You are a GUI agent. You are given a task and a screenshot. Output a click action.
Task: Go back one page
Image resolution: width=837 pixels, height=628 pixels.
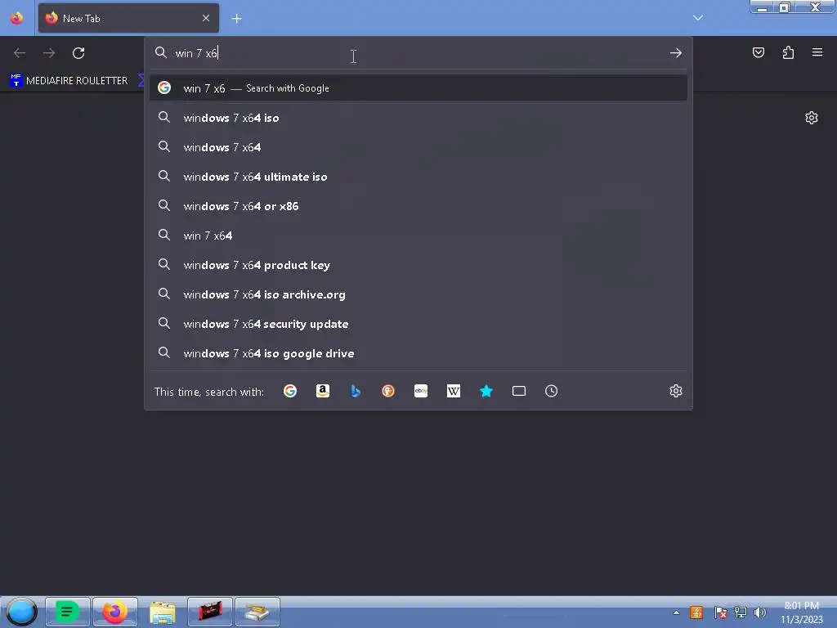20,53
